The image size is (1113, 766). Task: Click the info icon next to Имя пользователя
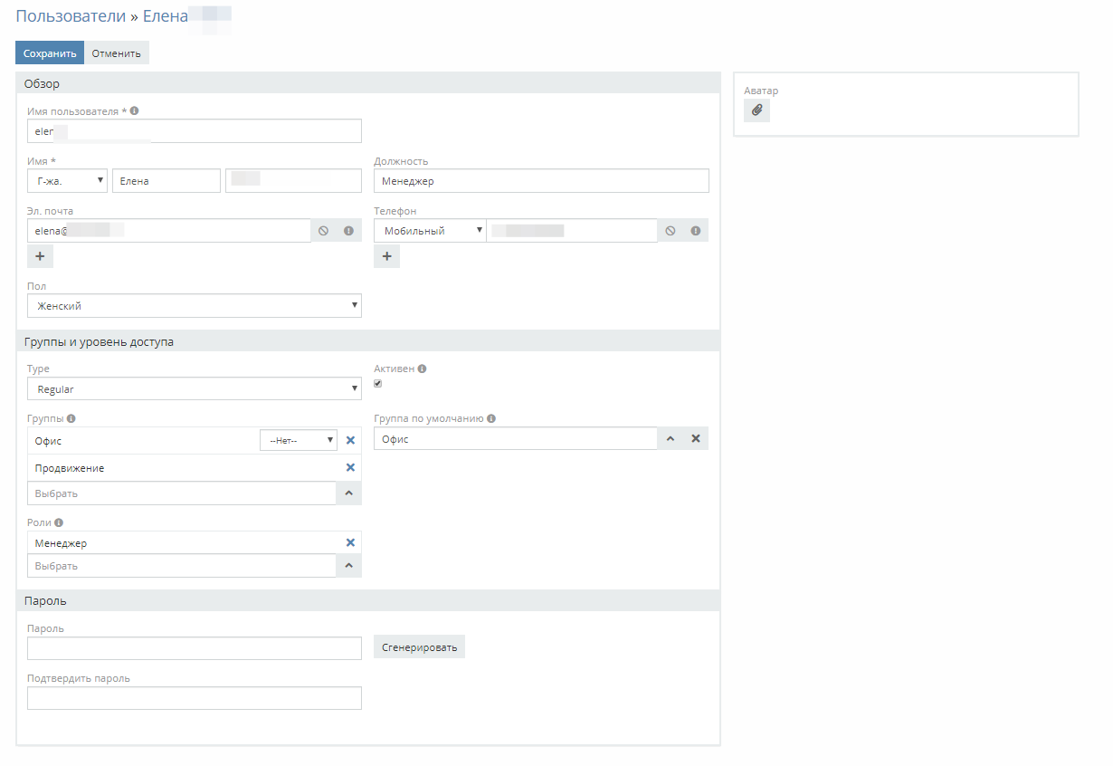(134, 110)
